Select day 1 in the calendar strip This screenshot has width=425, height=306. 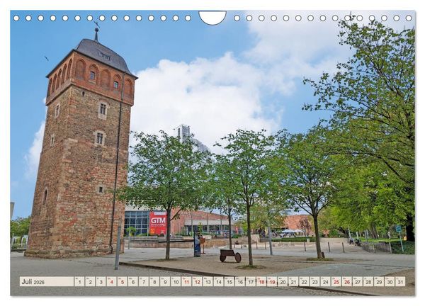click(79, 281)
